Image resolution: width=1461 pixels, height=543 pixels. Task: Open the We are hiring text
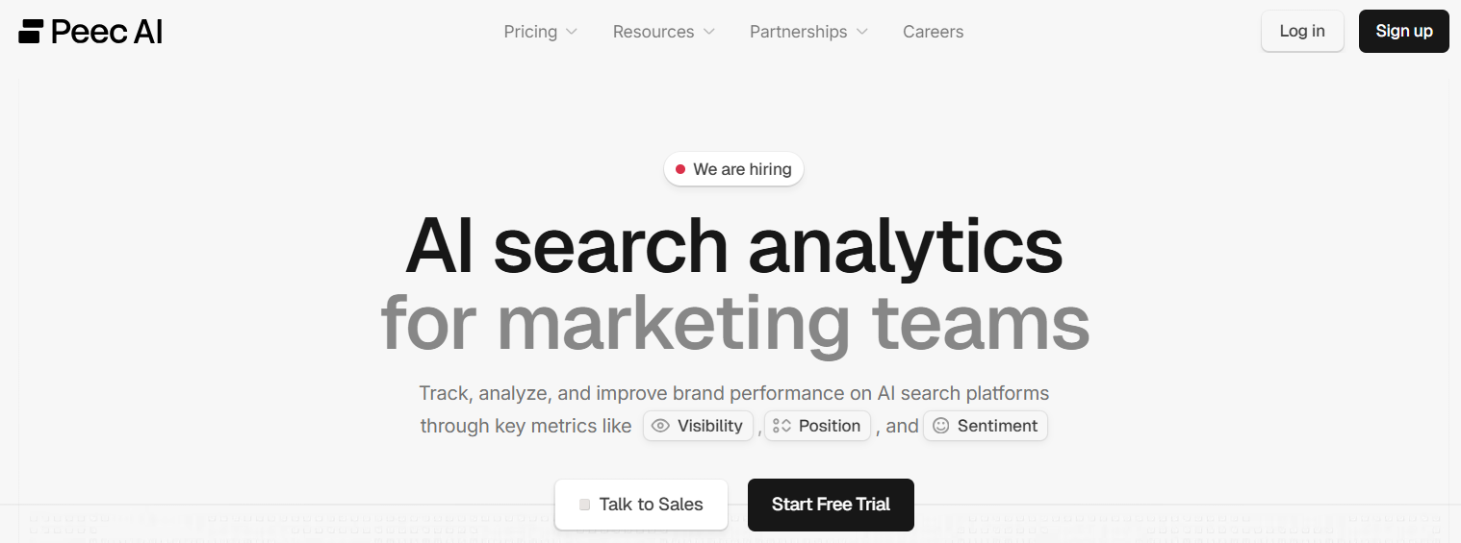click(742, 169)
